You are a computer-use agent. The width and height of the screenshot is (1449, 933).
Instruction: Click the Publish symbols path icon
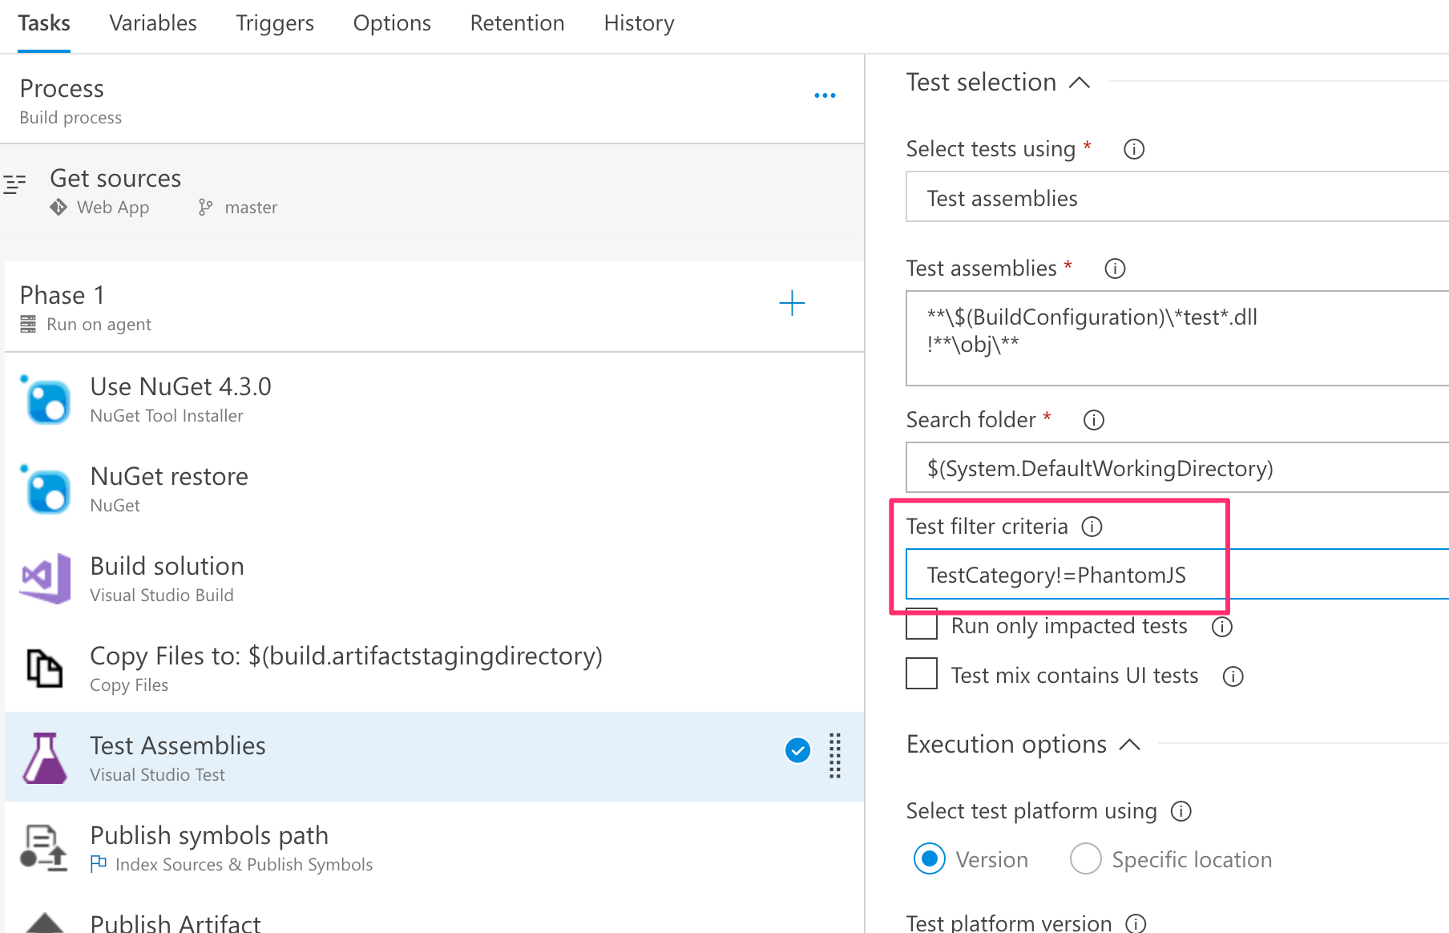pos(43,848)
